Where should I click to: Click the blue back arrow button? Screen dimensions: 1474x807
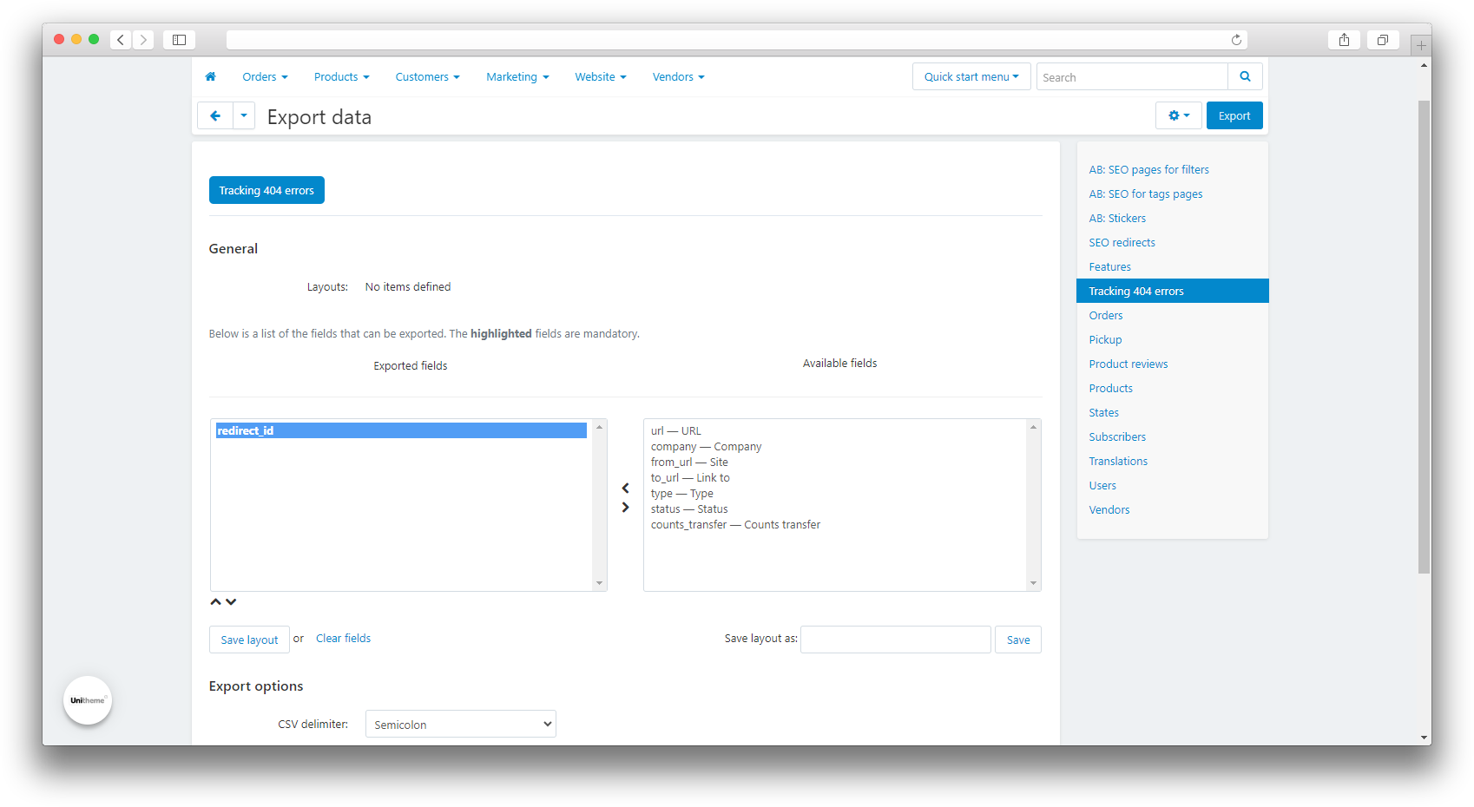click(215, 116)
